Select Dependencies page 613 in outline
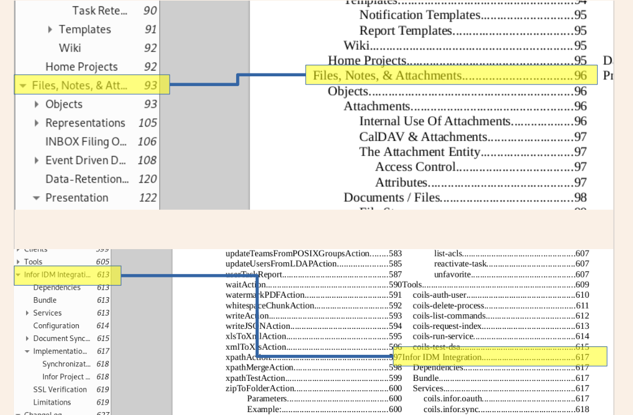Viewport: 633px width, 415px height. point(71,287)
